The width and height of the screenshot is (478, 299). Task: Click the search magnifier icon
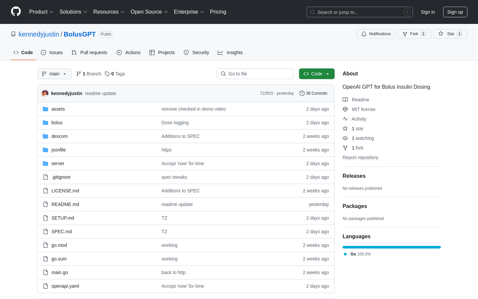(x=312, y=12)
